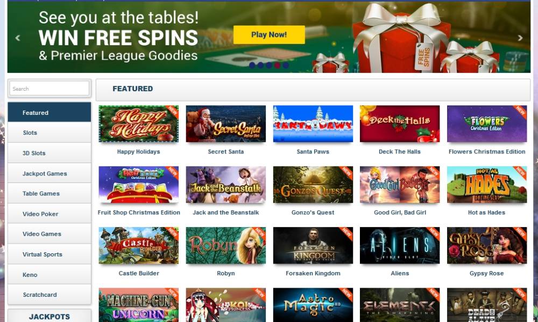This screenshot has width=538, height=322.
Task: Open the Jackpot Games category
Action: pyautogui.click(x=49, y=173)
